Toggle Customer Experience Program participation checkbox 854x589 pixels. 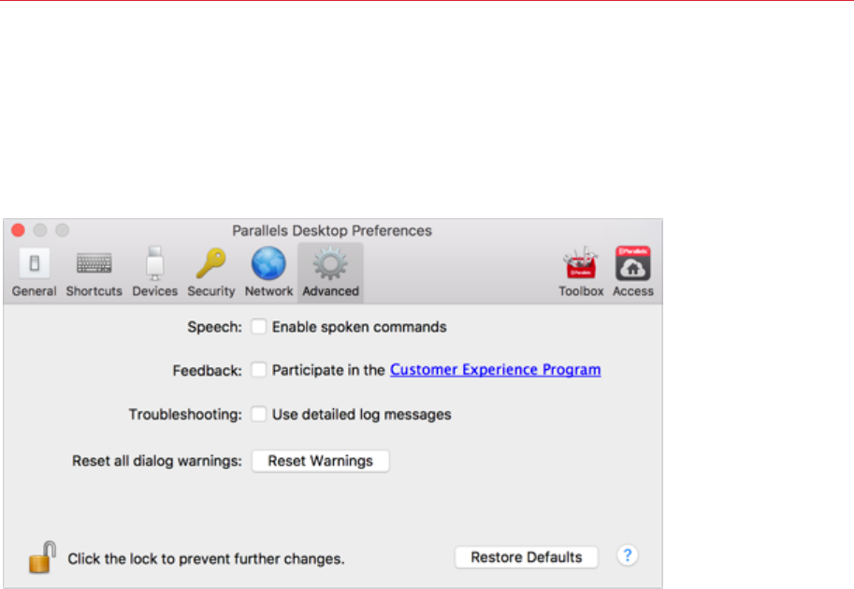click(x=259, y=370)
